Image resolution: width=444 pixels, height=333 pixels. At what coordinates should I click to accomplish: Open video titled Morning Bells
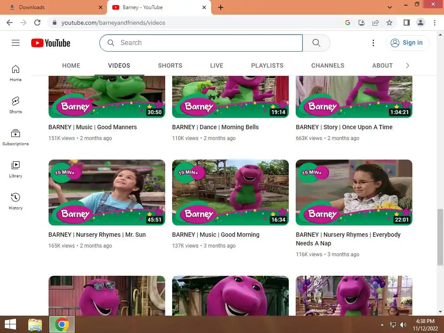[215, 127]
